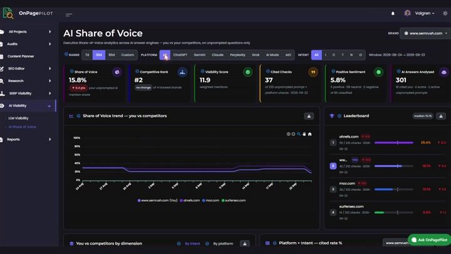Zoom in on the trend chart

point(289,134)
